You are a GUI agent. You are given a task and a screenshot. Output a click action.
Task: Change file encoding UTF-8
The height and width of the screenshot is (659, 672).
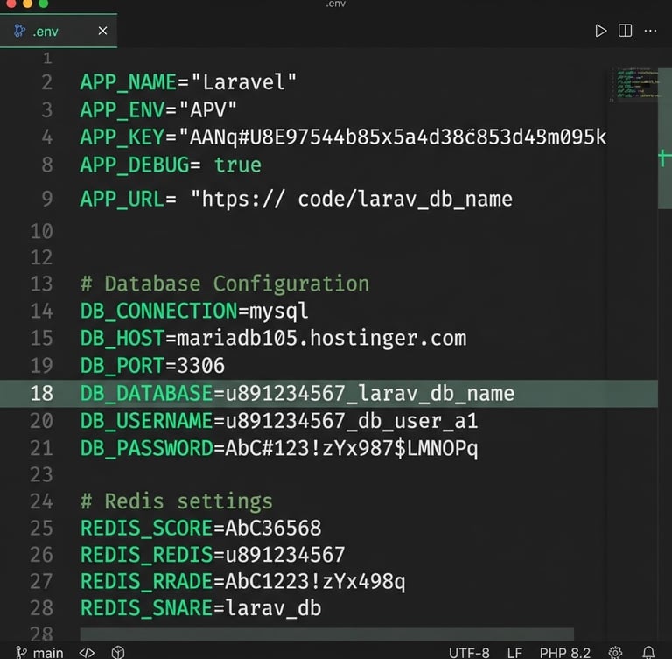(469, 653)
